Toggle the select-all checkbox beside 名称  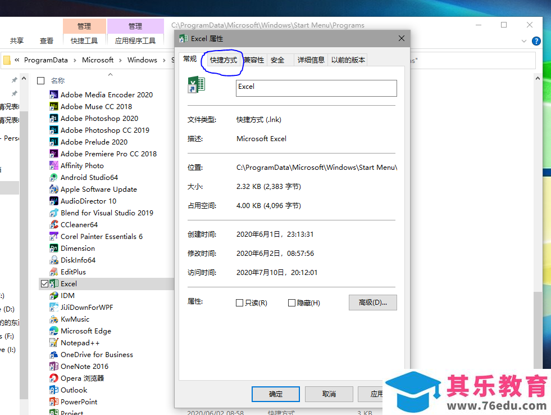[x=41, y=80]
